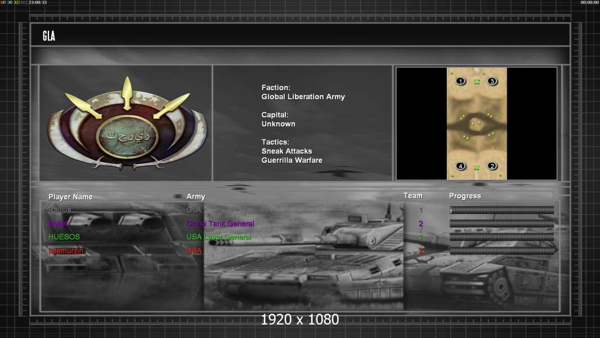Click the Sneak Attacks tactic text
The width and height of the screenshot is (600, 338).
tap(286, 151)
